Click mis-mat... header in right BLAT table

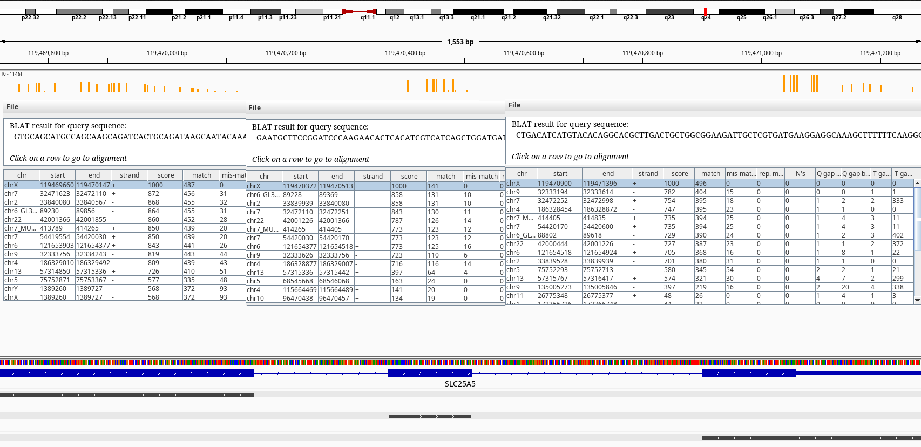click(x=741, y=173)
